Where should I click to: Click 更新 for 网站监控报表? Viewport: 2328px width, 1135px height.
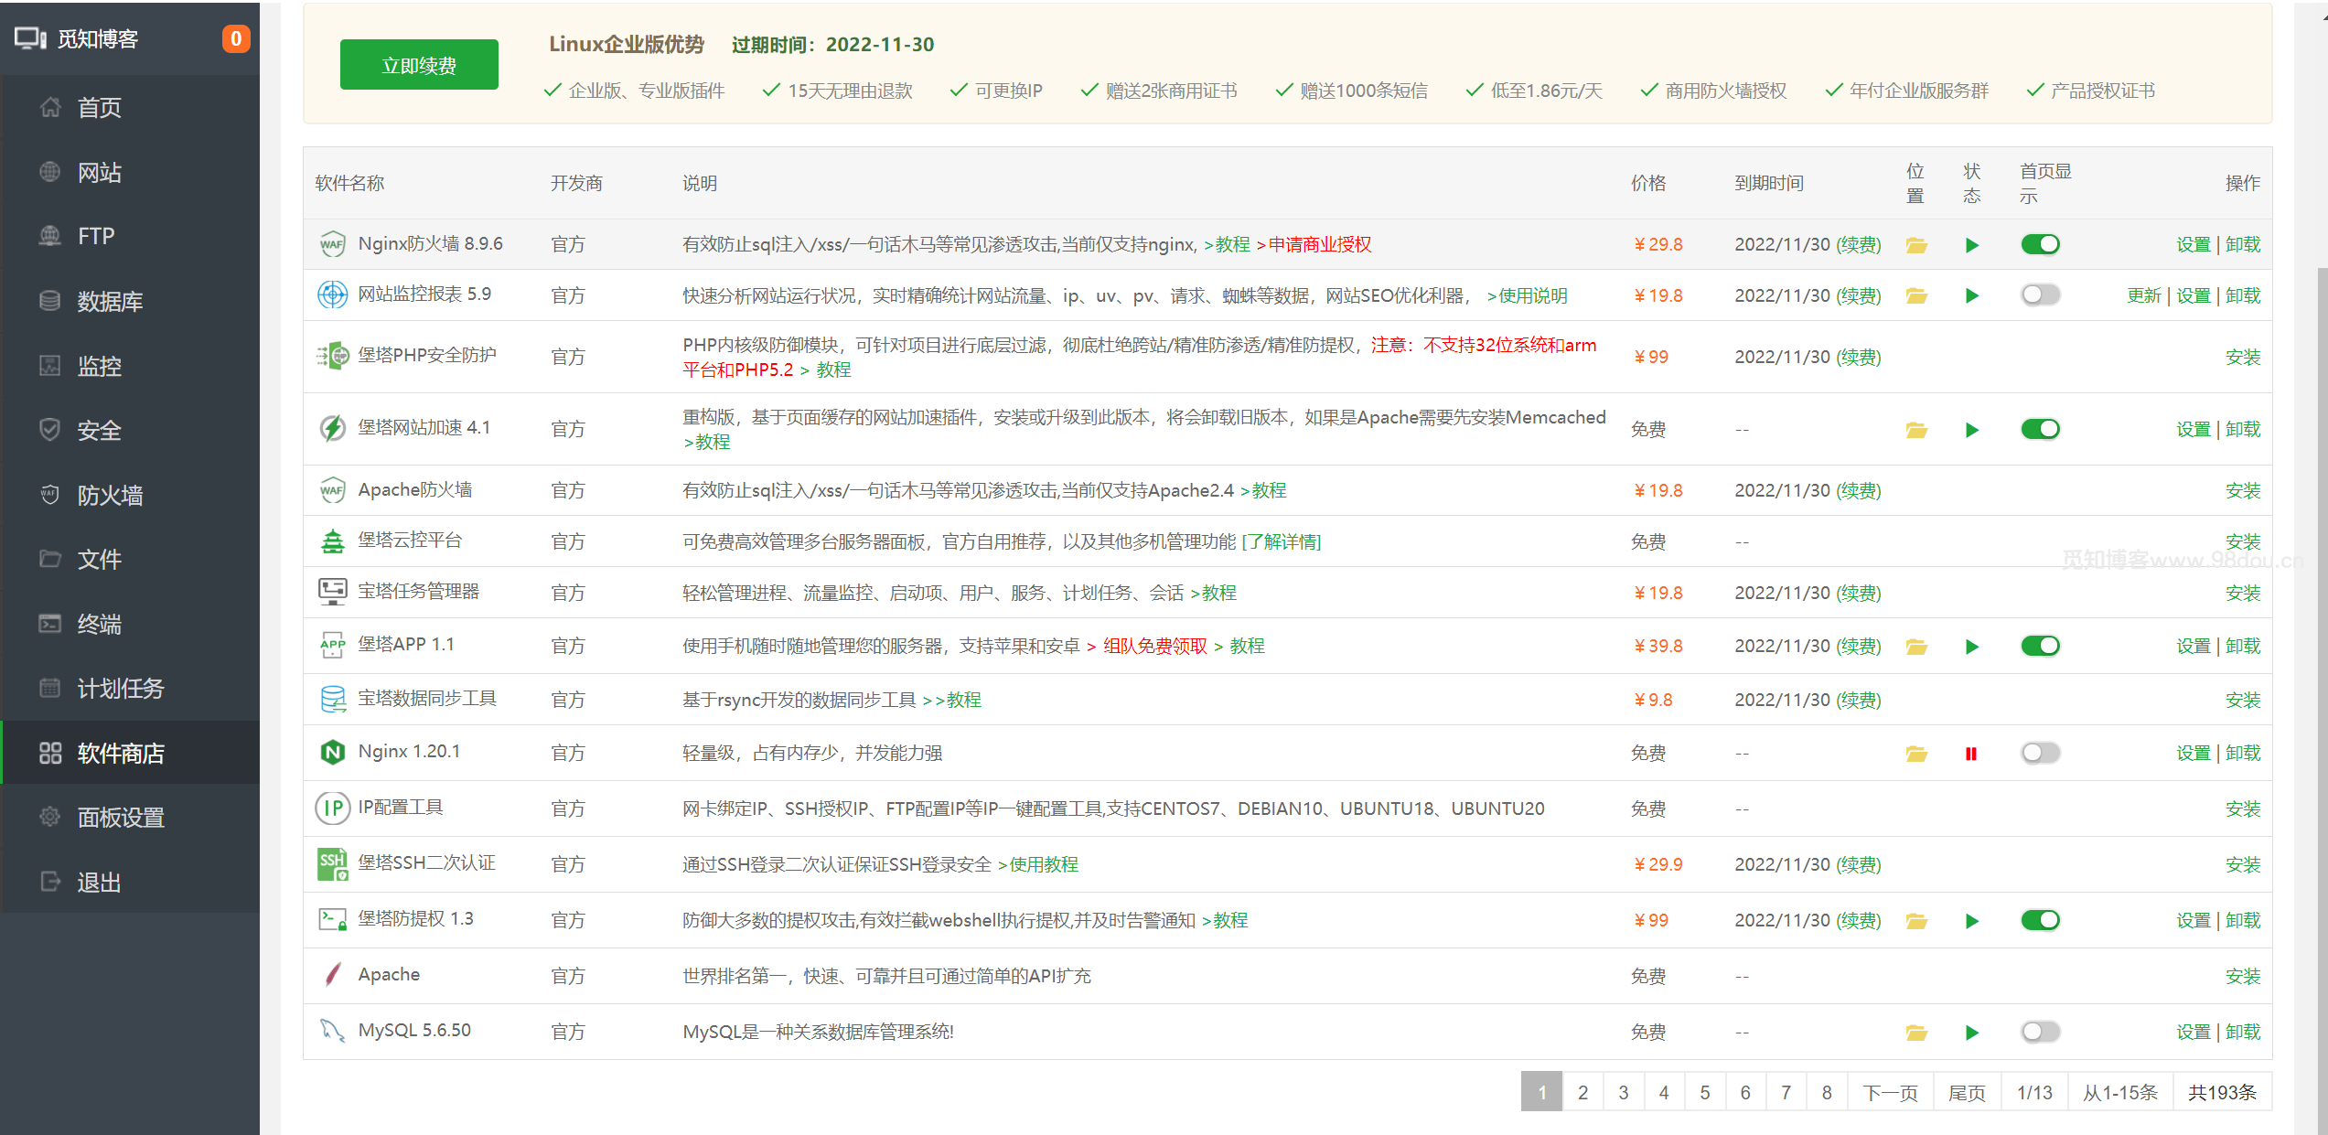pos(2143,295)
